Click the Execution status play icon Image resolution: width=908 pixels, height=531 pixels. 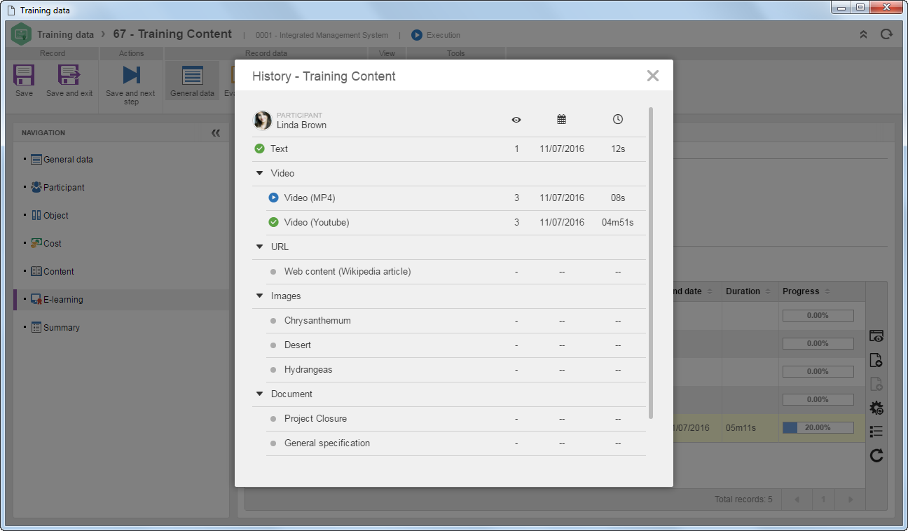417,35
